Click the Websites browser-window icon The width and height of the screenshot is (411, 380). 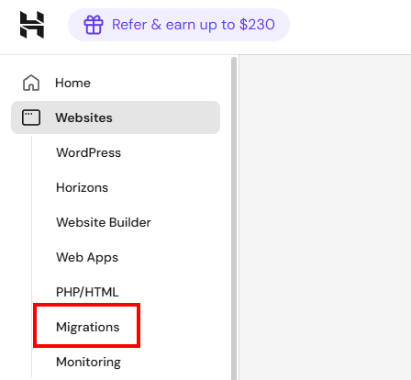[31, 117]
